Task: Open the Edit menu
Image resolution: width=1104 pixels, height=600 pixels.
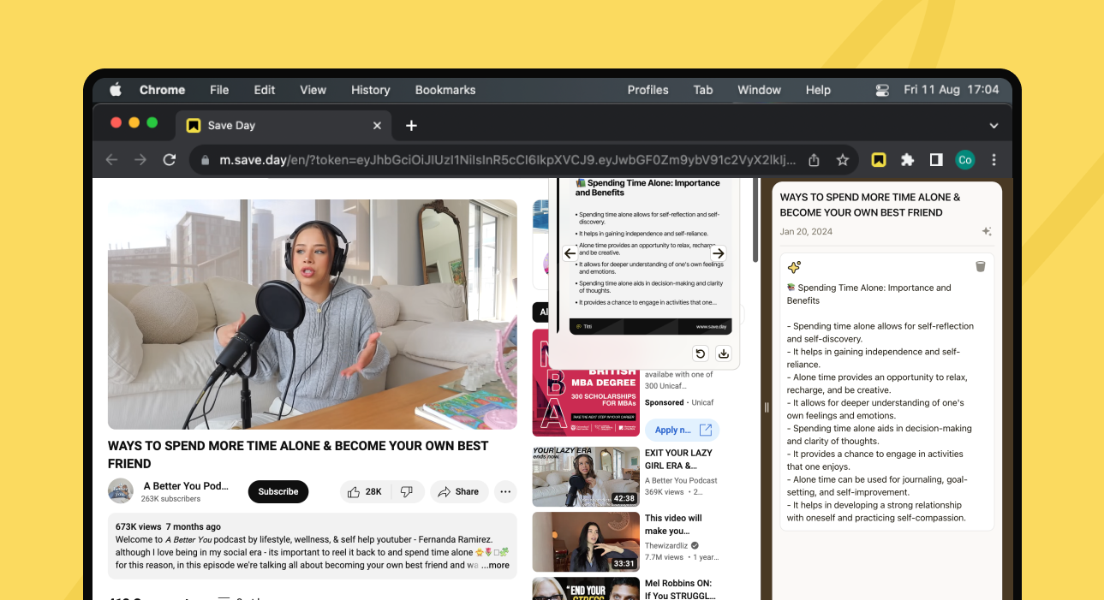Action: point(265,90)
